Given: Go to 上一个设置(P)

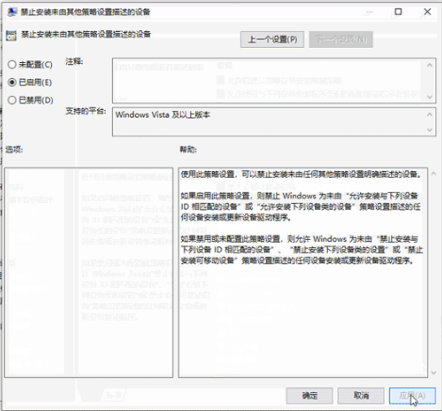Looking at the screenshot, I should tap(272, 40).
